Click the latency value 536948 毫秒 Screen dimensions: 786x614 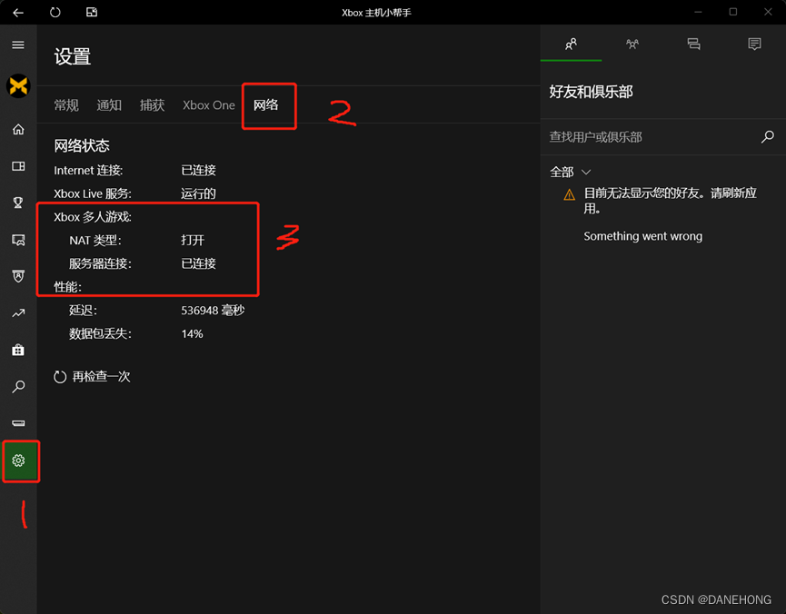pyautogui.click(x=213, y=311)
